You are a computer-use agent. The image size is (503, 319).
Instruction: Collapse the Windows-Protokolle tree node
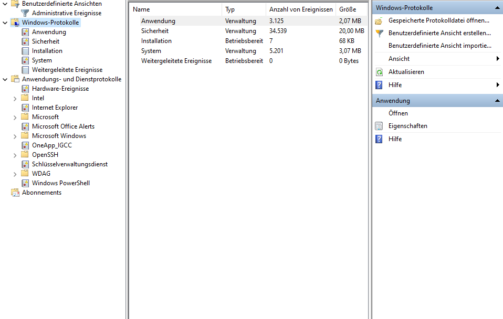tap(5, 23)
